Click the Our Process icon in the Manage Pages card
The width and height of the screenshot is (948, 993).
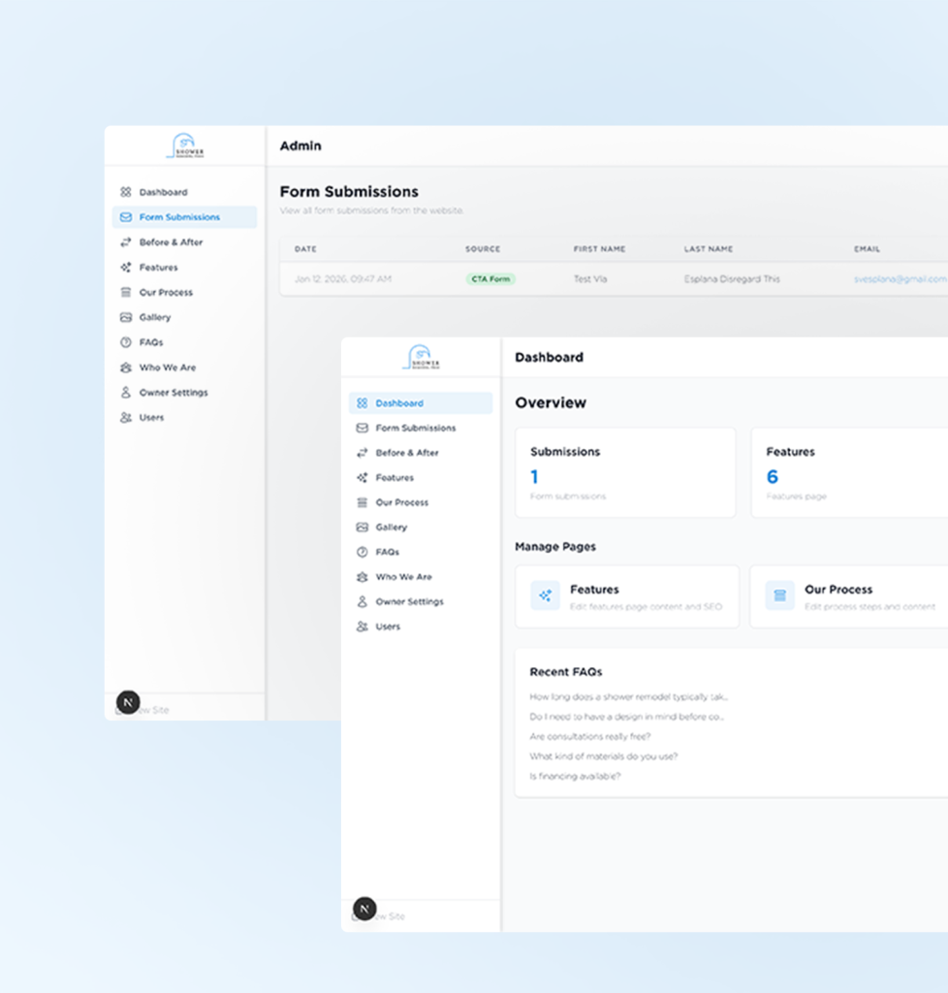click(x=779, y=595)
